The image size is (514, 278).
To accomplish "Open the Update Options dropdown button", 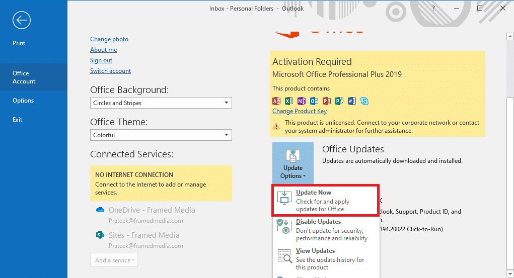I will coord(293,163).
